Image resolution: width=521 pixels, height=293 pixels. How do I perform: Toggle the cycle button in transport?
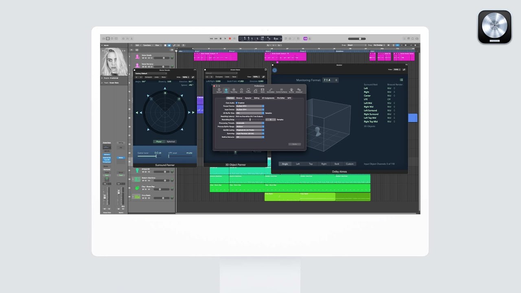tap(234, 39)
